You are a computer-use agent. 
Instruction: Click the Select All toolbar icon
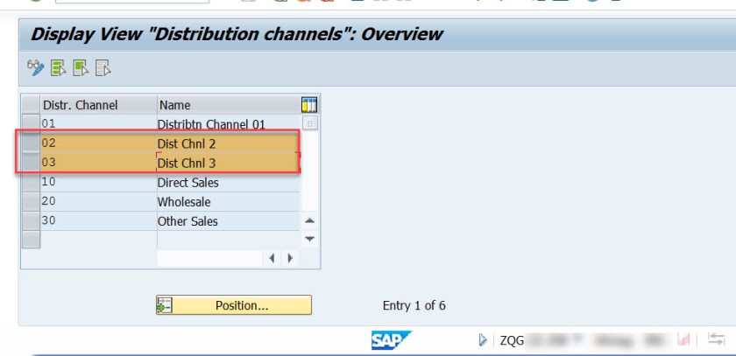point(59,67)
